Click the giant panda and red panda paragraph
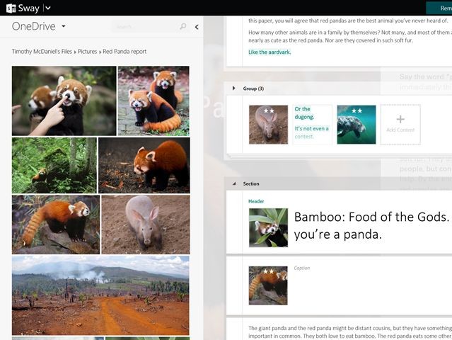The width and height of the screenshot is (452, 340). 350,332
